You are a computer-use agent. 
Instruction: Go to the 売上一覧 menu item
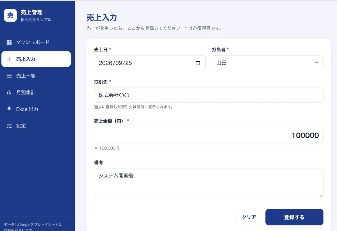[36, 76]
